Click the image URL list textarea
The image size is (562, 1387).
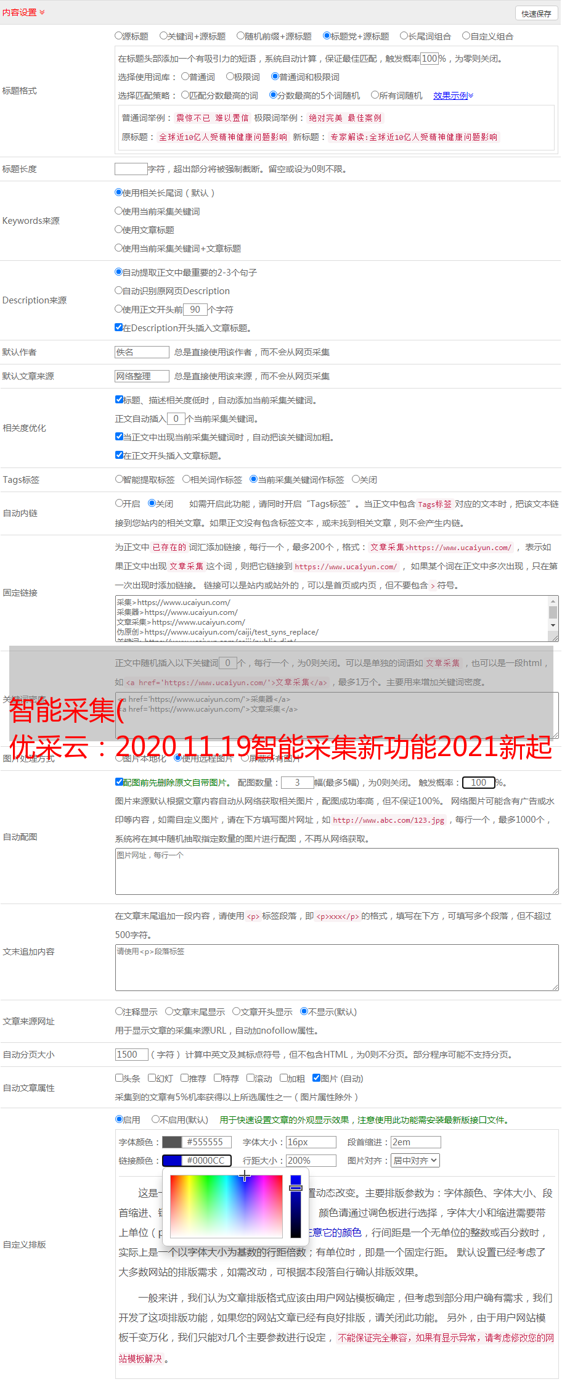[336, 871]
